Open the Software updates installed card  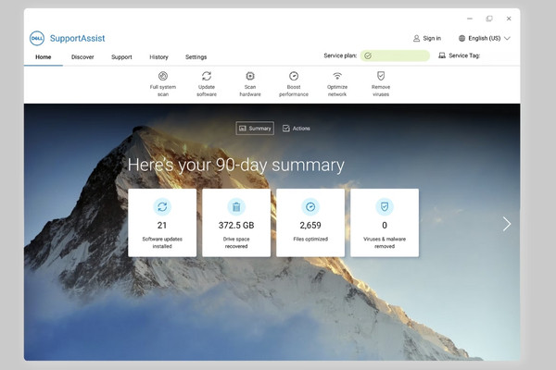tap(162, 223)
